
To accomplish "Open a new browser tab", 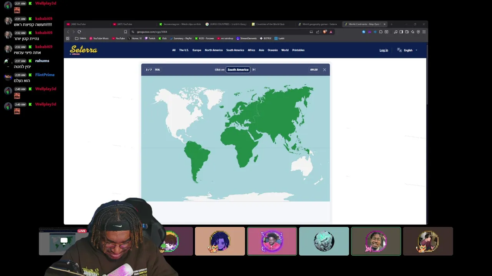I will click(x=392, y=24).
